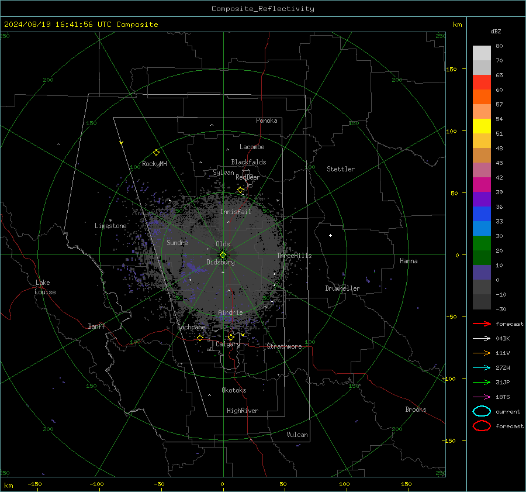526x492 pixels.
Task: Select the cyan current ellipse legend icon
Action: click(482, 411)
